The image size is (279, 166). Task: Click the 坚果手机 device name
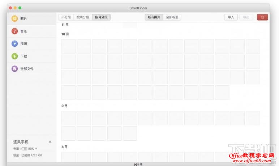pos(21,142)
